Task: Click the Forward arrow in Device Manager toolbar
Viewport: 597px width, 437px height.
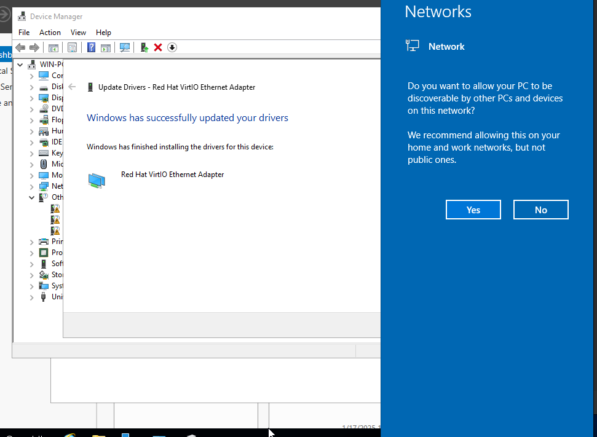Action: [34, 47]
